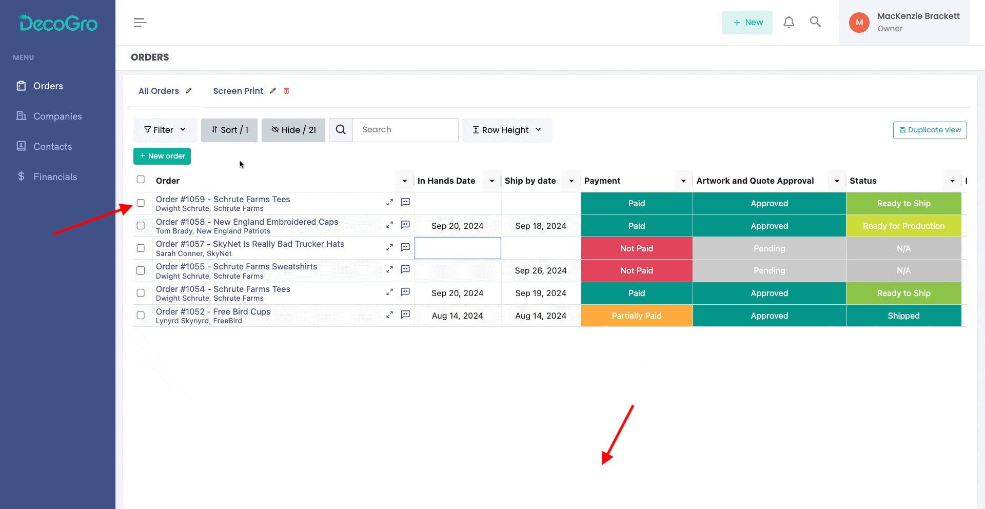Viewport: 985px width, 509px height.
Task: Open comments icon for Order #1052
Action: click(405, 315)
